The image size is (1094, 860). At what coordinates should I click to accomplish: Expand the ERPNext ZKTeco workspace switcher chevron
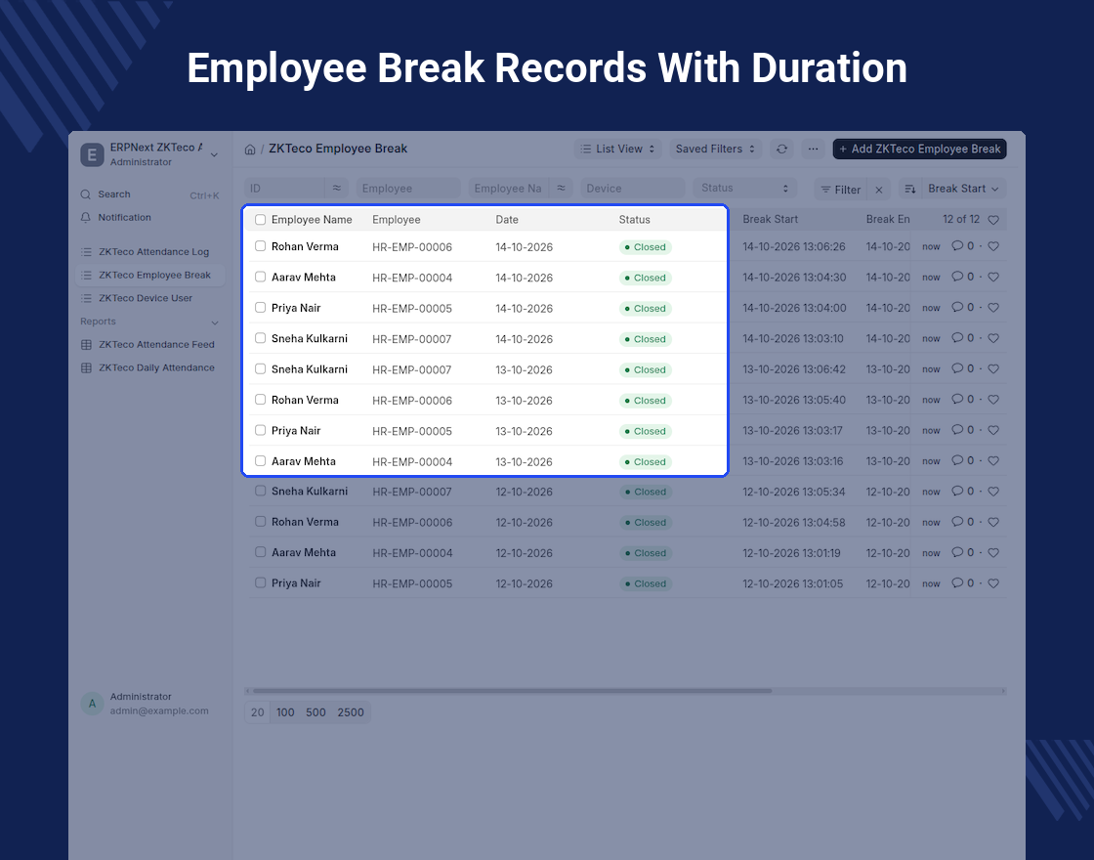pos(214,155)
